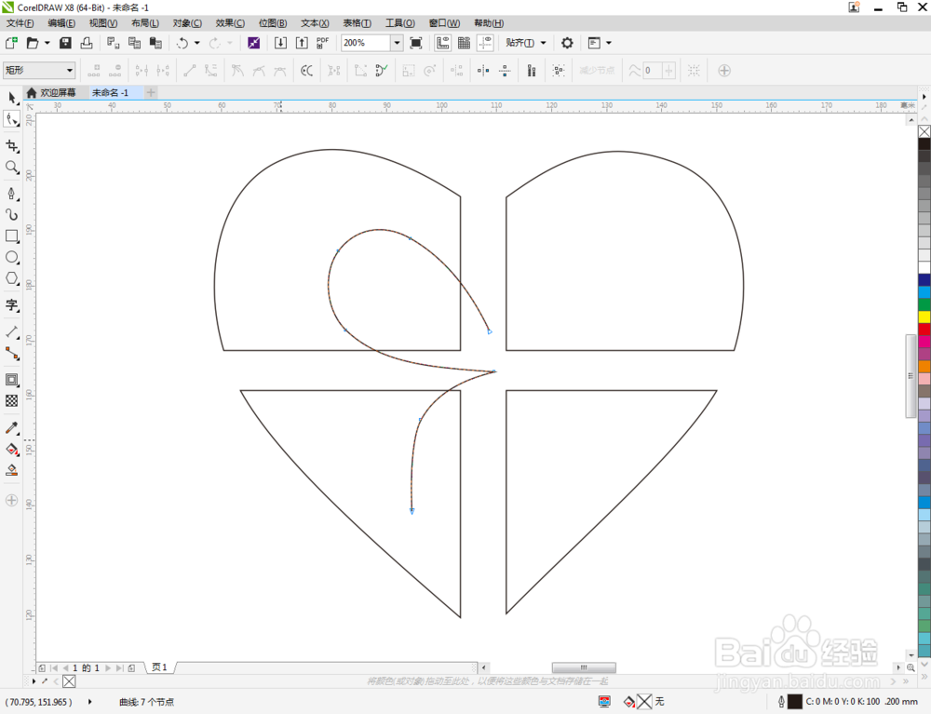Select the Connector line tool
The height and width of the screenshot is (714, 931).
coord(12,353)
